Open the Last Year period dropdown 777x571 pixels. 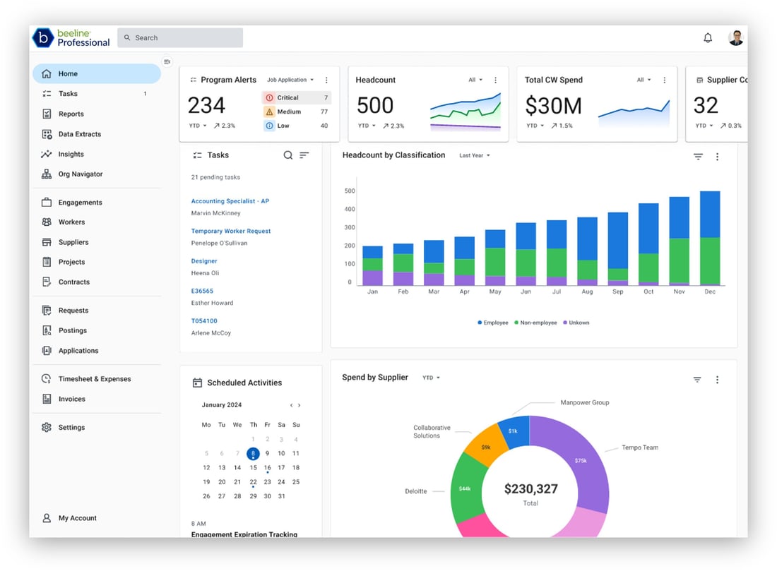tap(474, 155)
